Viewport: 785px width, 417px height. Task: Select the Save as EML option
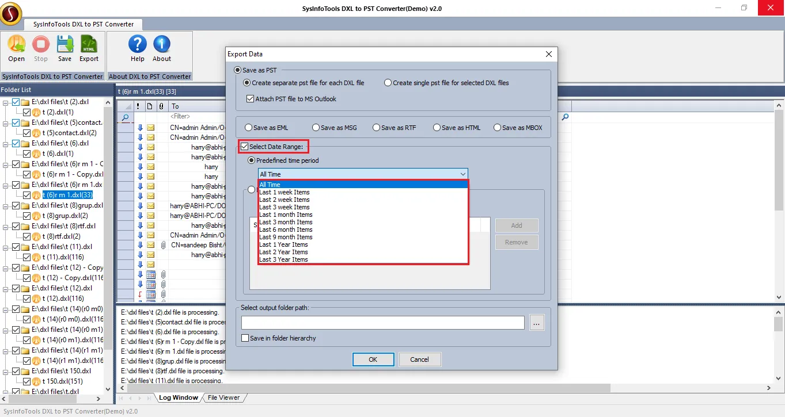[x=248, y=128]
